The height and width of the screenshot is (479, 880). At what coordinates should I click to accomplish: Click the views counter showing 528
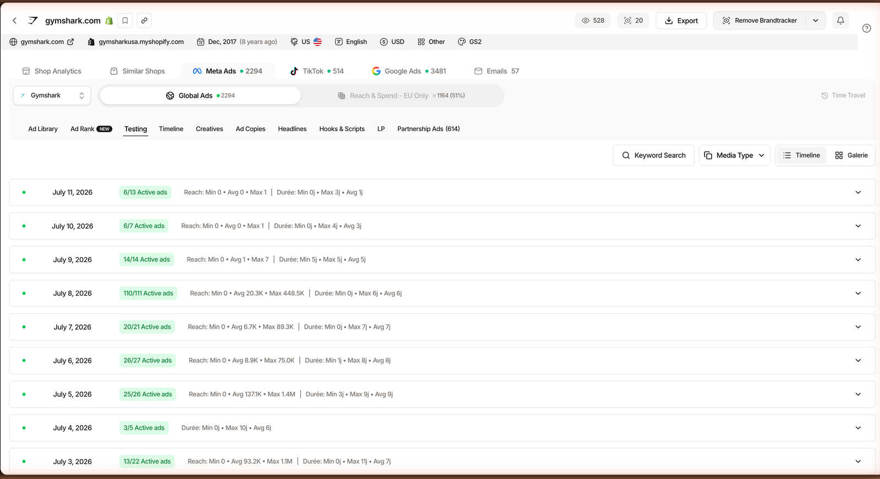(x=593, y=20)
